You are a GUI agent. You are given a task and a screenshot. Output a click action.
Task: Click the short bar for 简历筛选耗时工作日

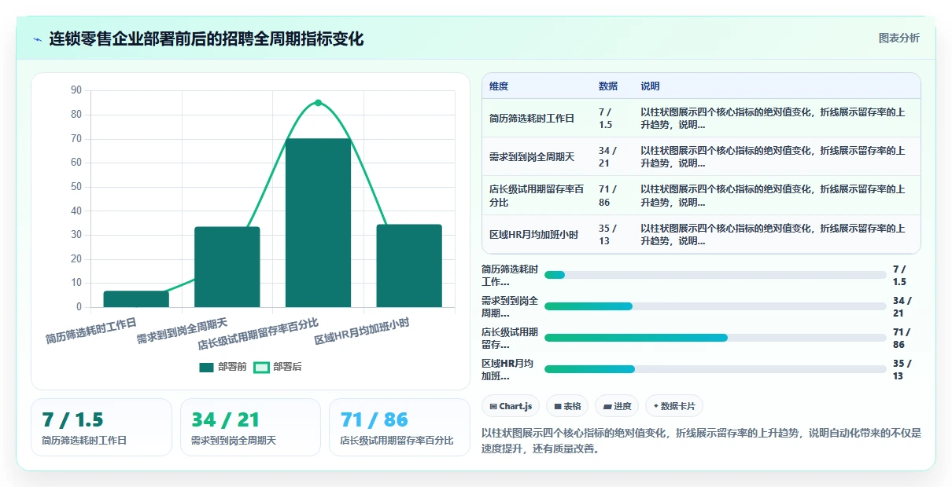click(136, 299)
